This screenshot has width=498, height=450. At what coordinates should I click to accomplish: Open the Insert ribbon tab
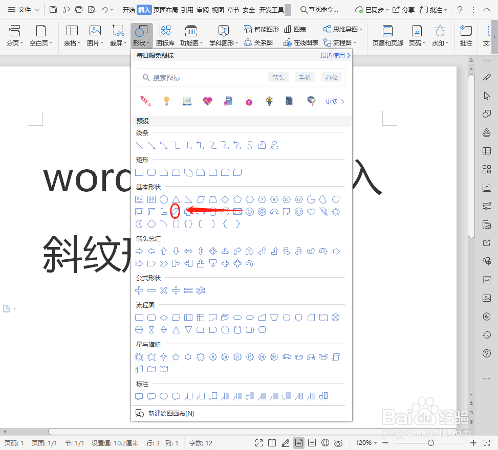(144, 10)
